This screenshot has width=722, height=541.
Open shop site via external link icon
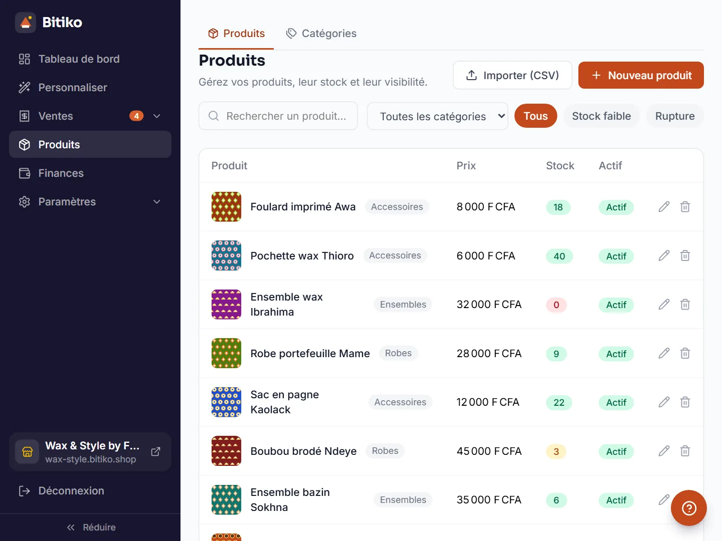[x=156, y=452]
